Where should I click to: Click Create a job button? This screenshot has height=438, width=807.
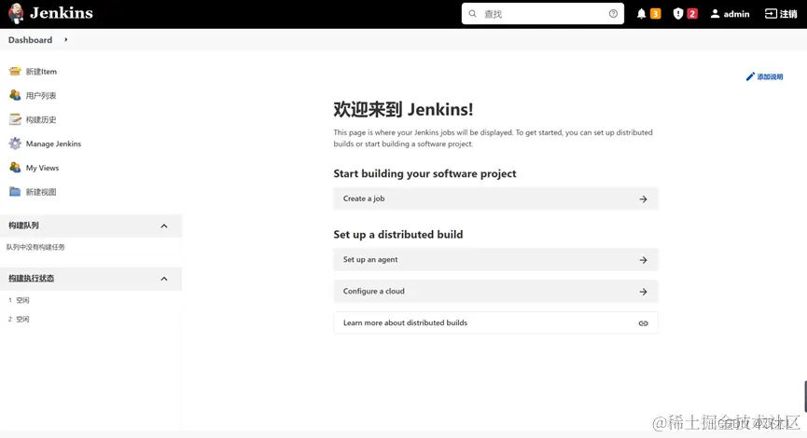(495, 198)
